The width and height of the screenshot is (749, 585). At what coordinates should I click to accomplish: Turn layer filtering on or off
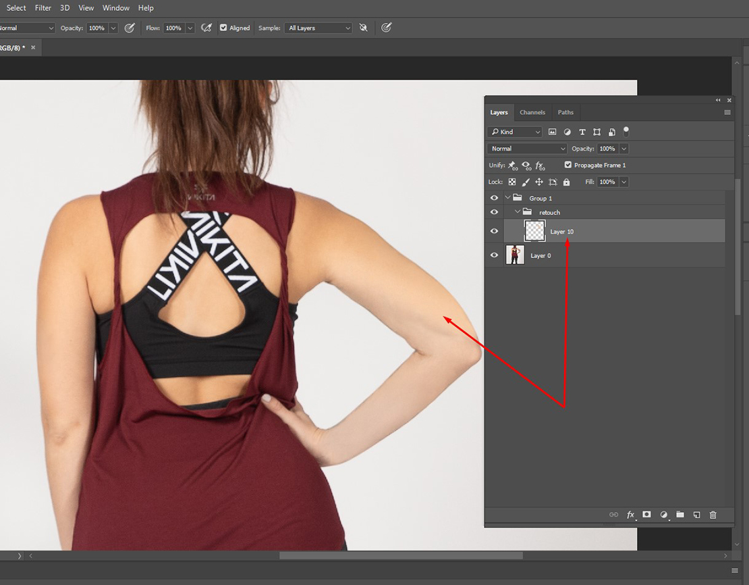pyautogui.click(x=626, y=132)
